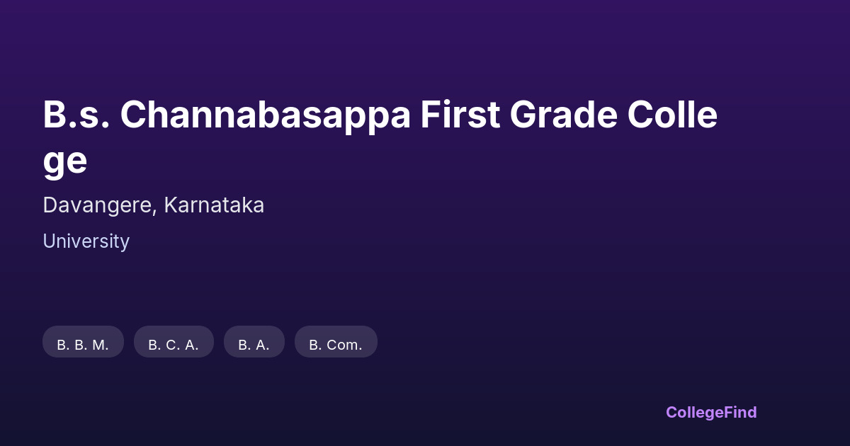Screen dimensions: 850x446
Task: Click the "A." in the B. A. tag
Action: click(262, 345)
